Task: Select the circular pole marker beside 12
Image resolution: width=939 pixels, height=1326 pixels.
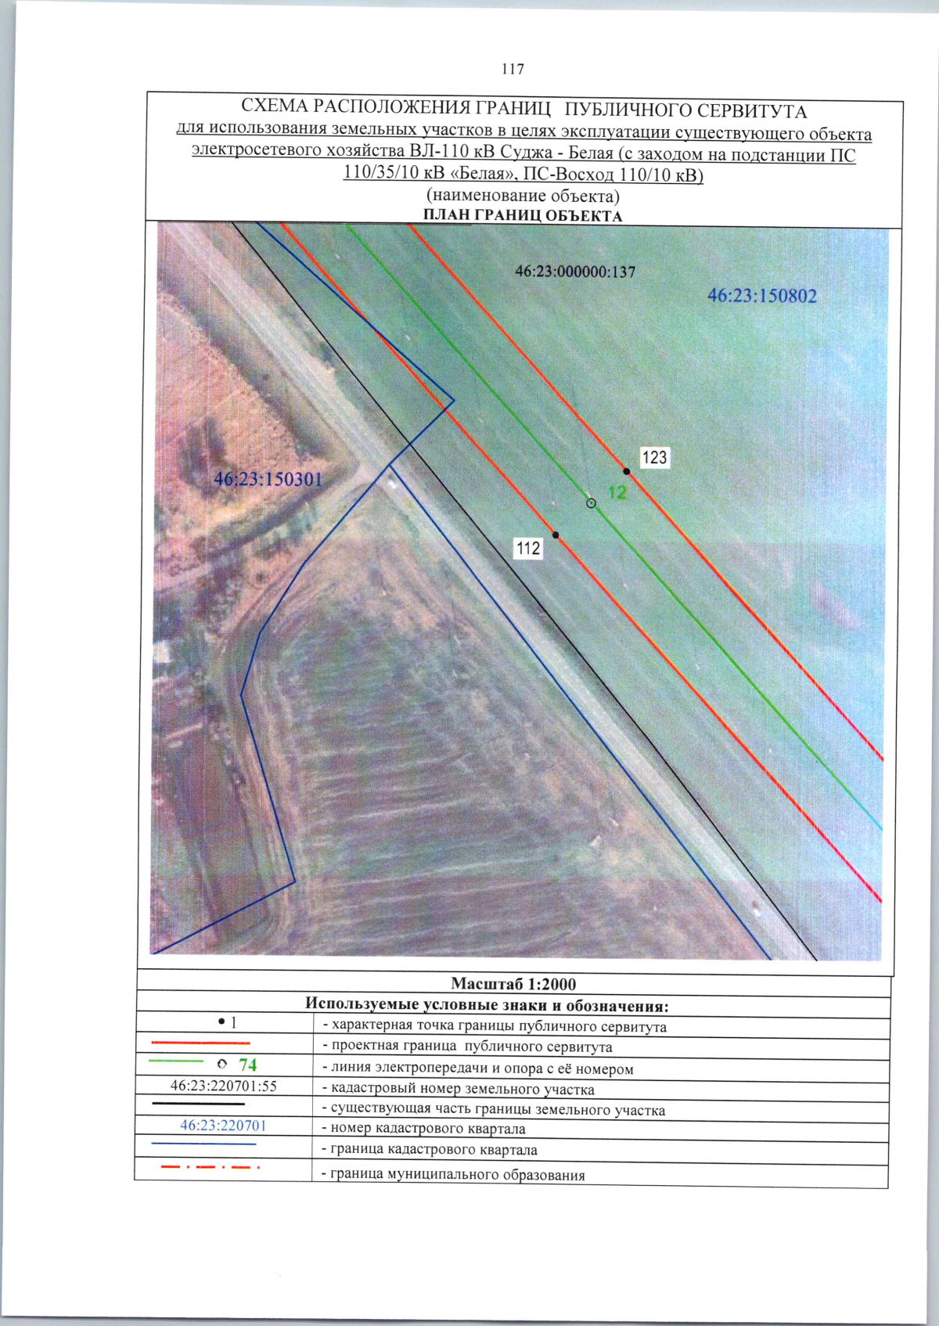Action: pyautogui.click(x=592, y=503)
